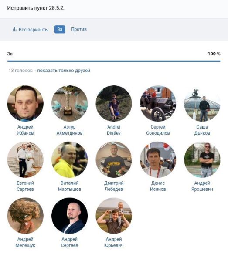Click Артур Ахметдинов's trophy avatar
This screenshot has height=261, width=228.
(69, 103)
